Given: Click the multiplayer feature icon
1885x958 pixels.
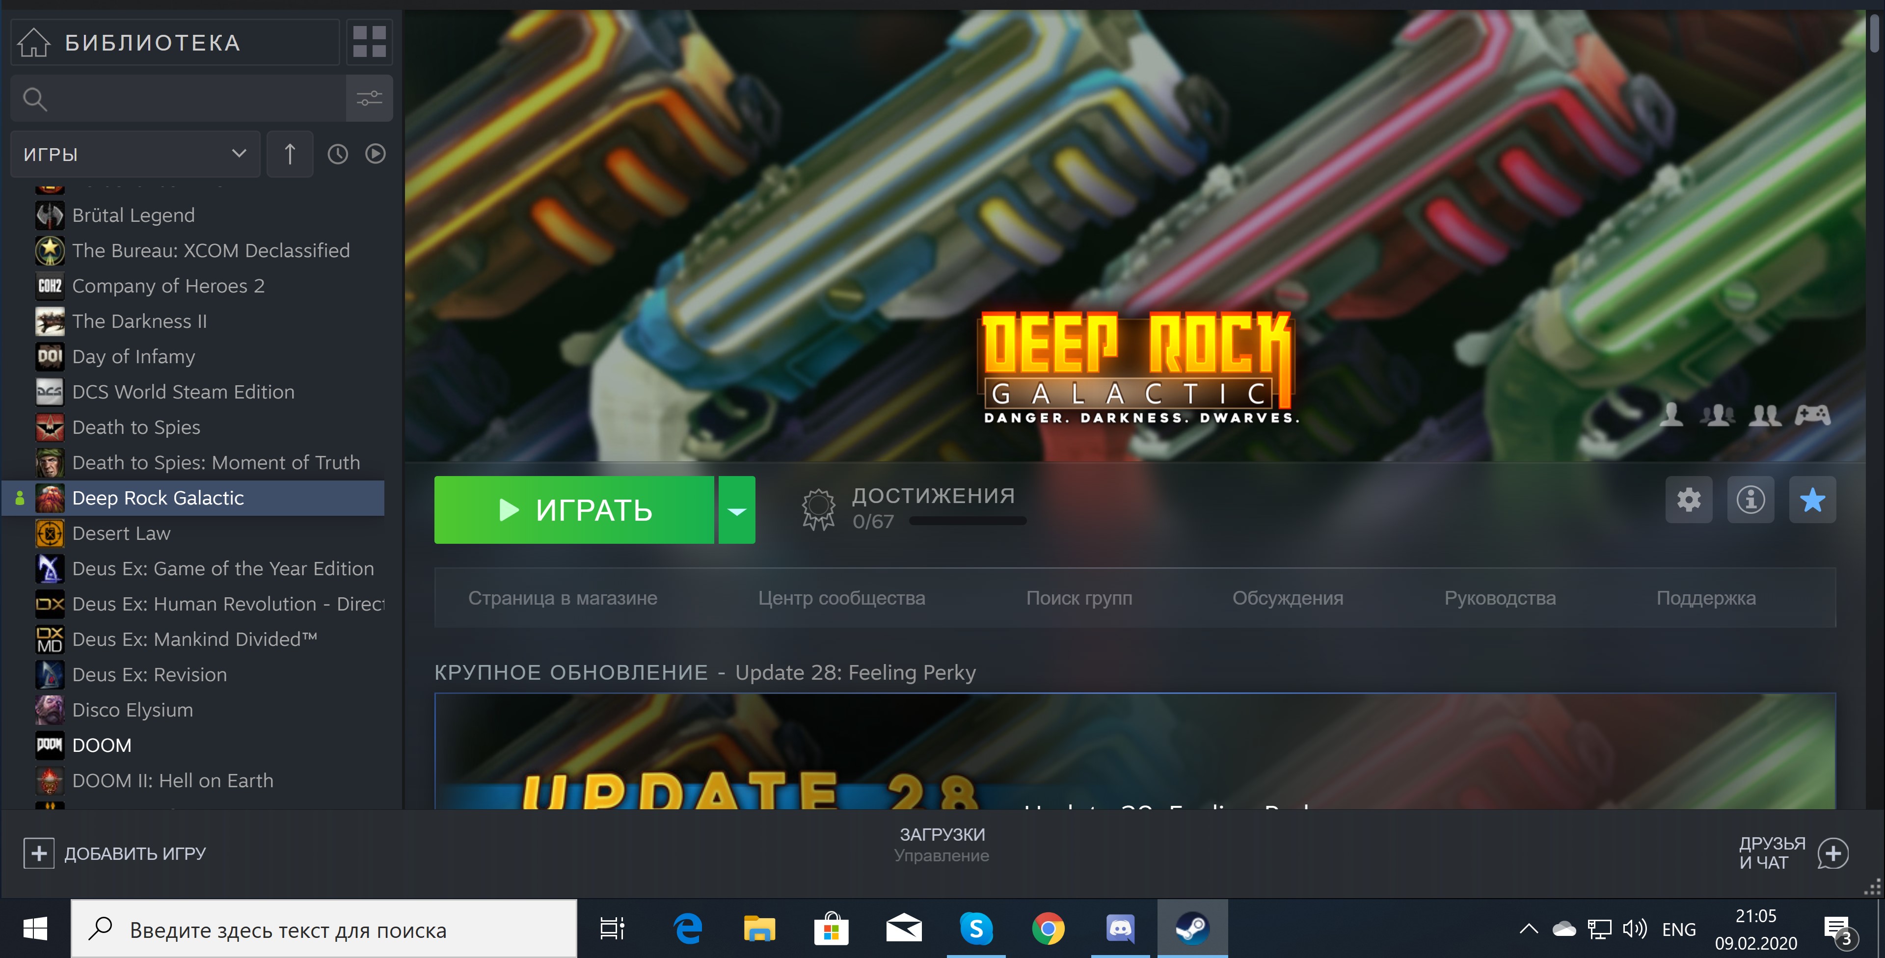Looking at the screenshot, I should coord(1717,415).
